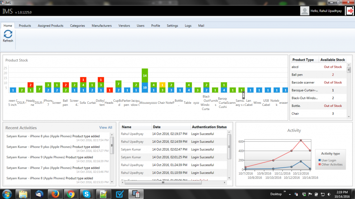The width and height of the screenshot is (355, 199).
Task: Click the green 14 Mouse bar segment
Action: 145,76
